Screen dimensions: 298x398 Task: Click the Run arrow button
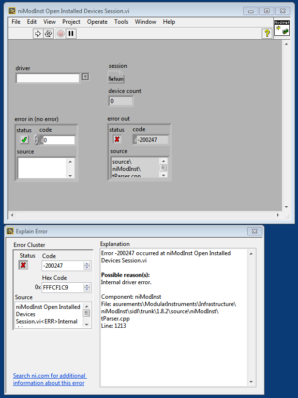38,33
